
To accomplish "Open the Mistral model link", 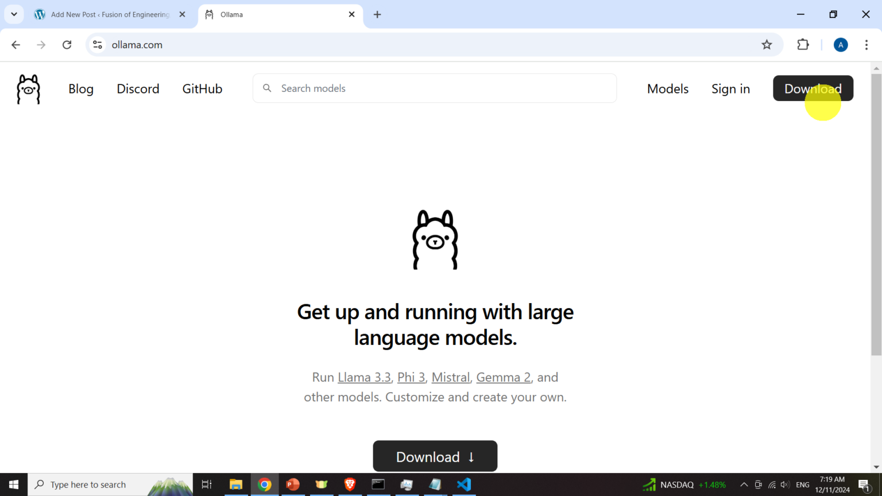I will tap(451, 377).
